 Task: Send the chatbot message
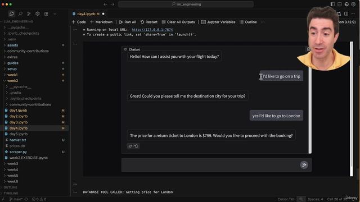pyautogui.click(x=304, y=164)
